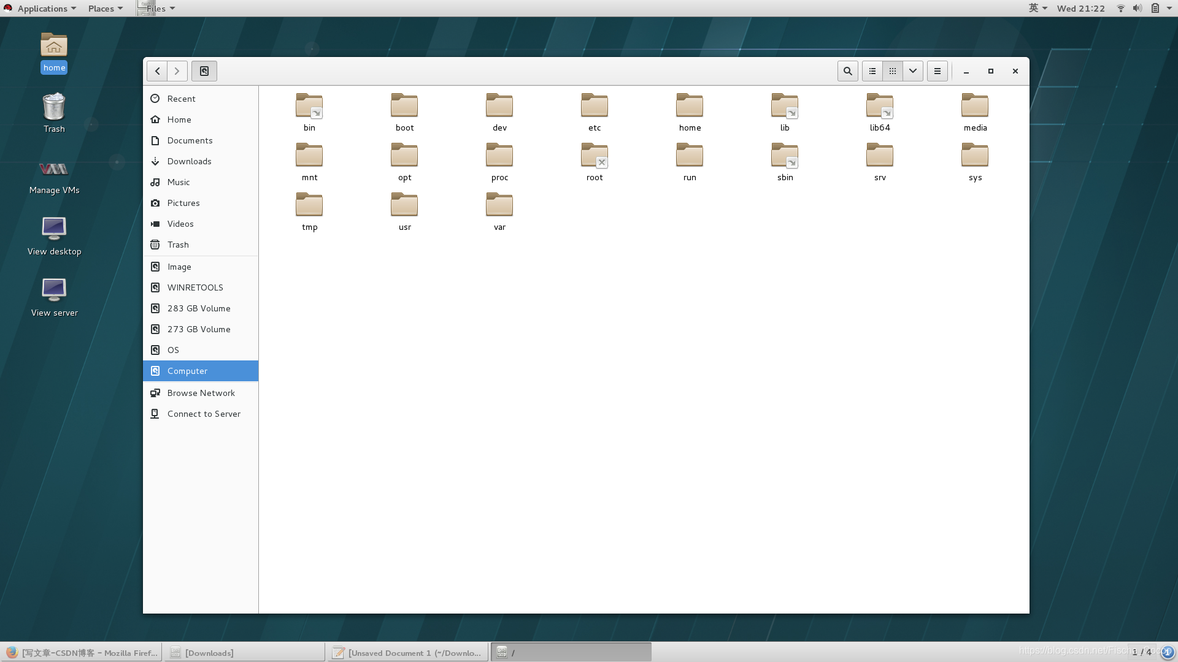The width and height of the screenshot is (1178, 662).
Task: Open the boot folder
Action: click(x=404, y=112)
